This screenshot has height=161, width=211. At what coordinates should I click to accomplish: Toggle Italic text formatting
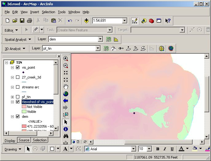click(165, 149)
